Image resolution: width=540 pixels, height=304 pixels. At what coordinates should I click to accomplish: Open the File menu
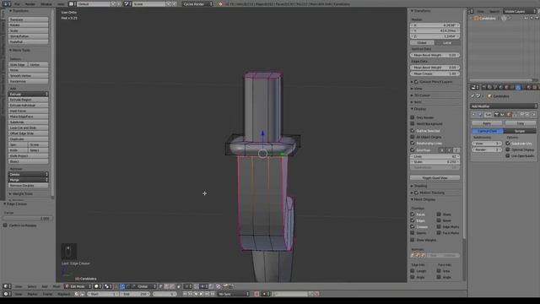pyautogui.click(x=17, y=3)
